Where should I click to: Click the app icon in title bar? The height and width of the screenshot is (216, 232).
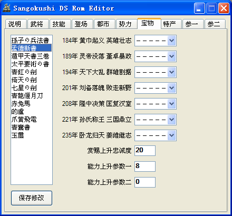7,8
